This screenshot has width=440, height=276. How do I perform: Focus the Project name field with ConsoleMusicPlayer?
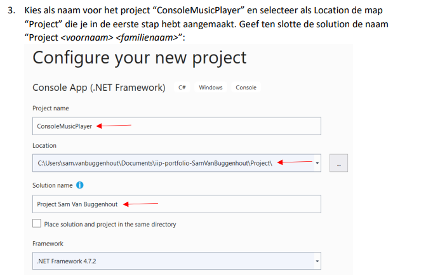(x=177, y=126)
